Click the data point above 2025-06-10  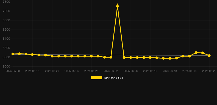pos(150,57)
